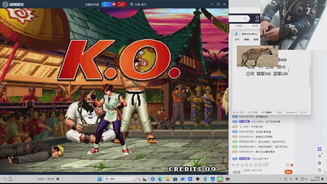
Task: Open the settings target icon in right sidebar
Action: (x=319, y=163)
